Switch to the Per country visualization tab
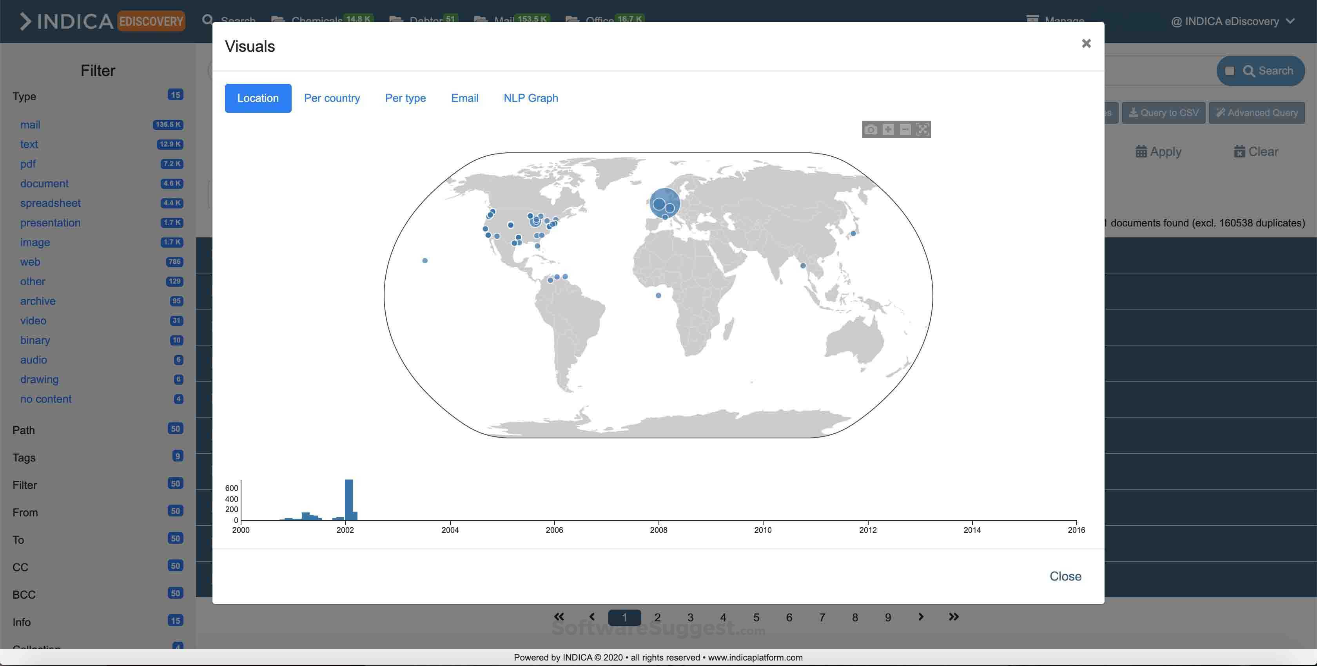 [332, 98]
